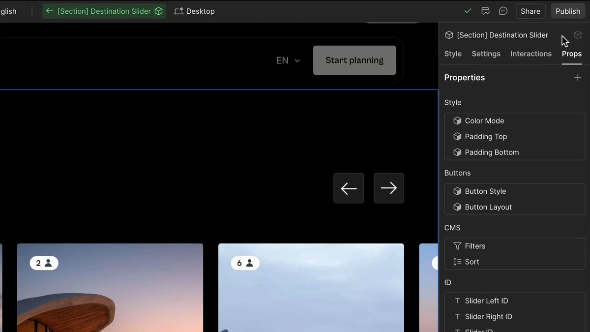Switch to the Interactions tab
Image resolution: width=590 pixels, height=332 pixels.
click(x=531, y=54)
